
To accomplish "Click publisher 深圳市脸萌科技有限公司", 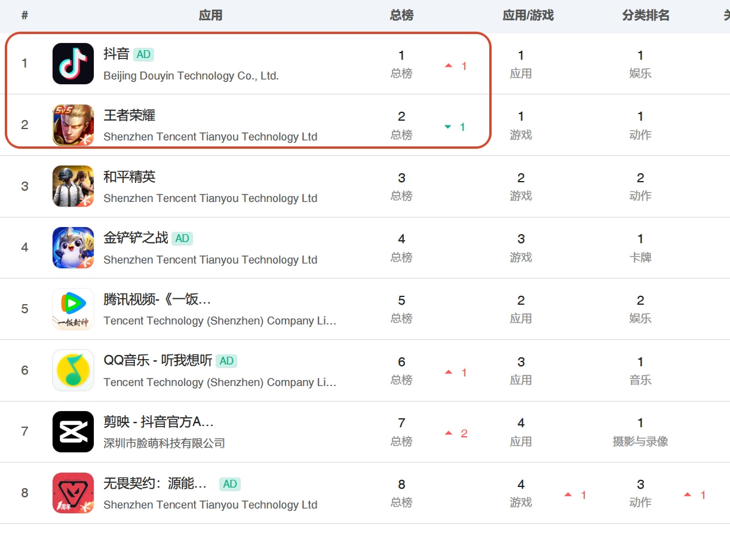I will click(x=164, y=443).
